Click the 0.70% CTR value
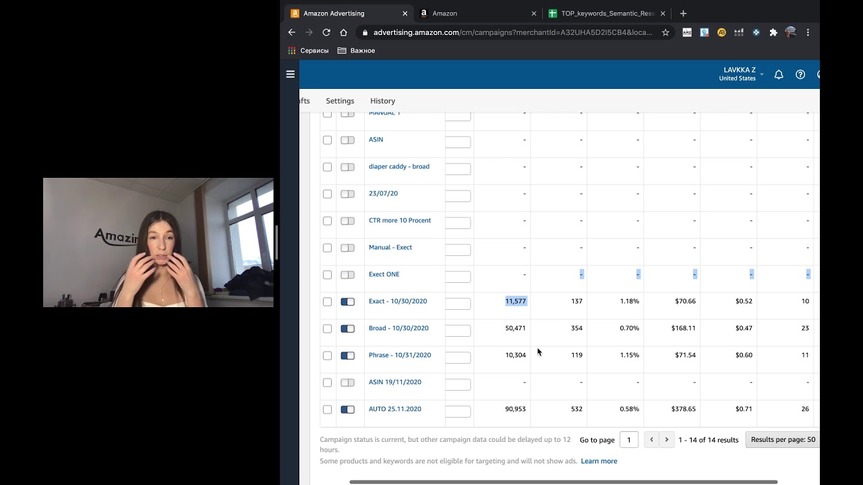 [630, 328]
